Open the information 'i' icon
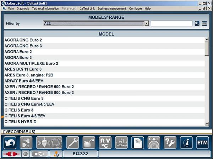Viewport: 213px width, 159px height. coord(186,143)
